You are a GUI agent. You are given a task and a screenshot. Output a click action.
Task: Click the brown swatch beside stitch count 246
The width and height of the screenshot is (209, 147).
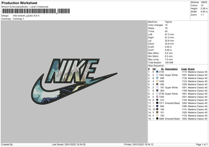click(x=157, y=84)
